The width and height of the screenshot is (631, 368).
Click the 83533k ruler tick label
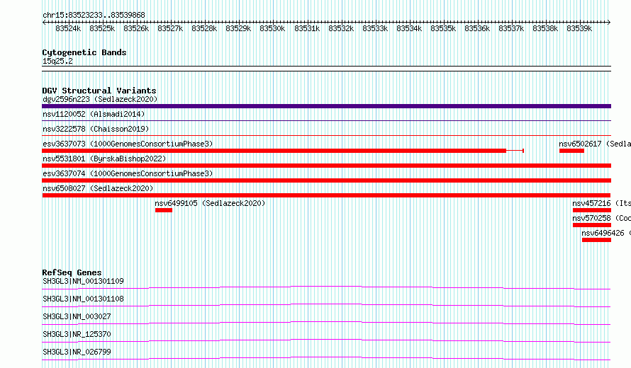[x=375, y=29]
